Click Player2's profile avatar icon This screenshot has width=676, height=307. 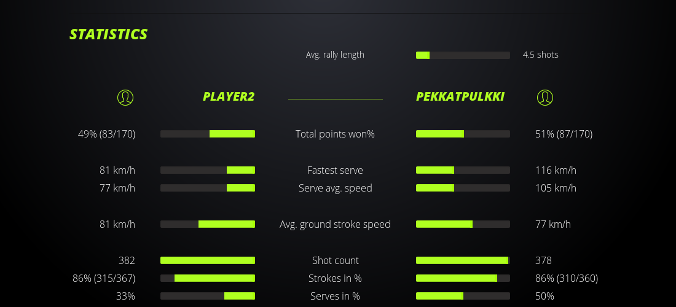pos(125,97)
